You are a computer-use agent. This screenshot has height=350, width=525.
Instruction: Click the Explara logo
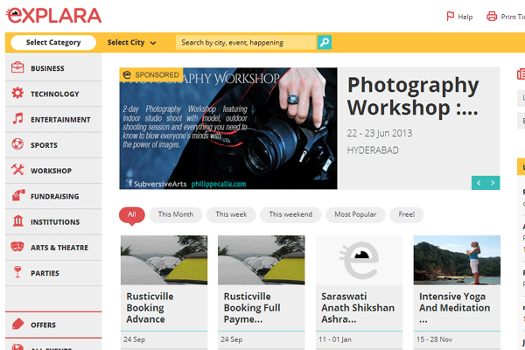click(x=54, y=16)
